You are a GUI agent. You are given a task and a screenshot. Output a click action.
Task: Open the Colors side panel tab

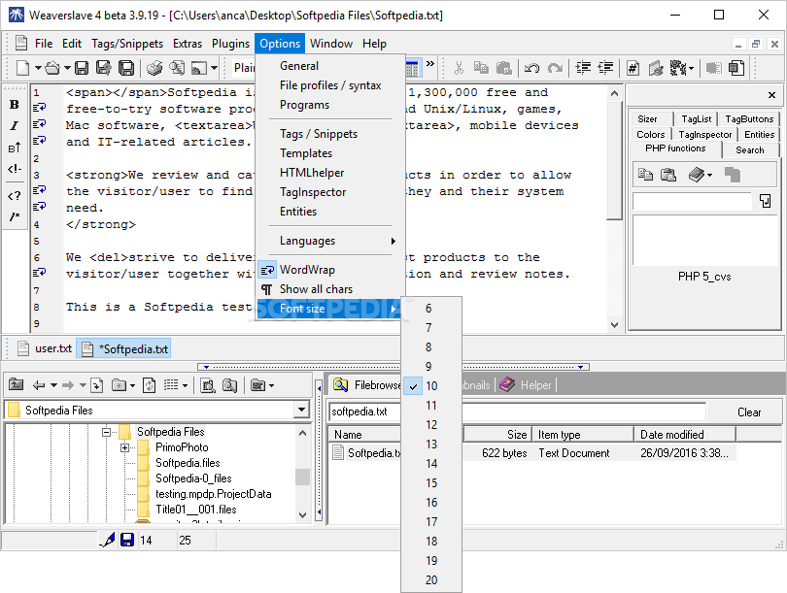(650, 134)
